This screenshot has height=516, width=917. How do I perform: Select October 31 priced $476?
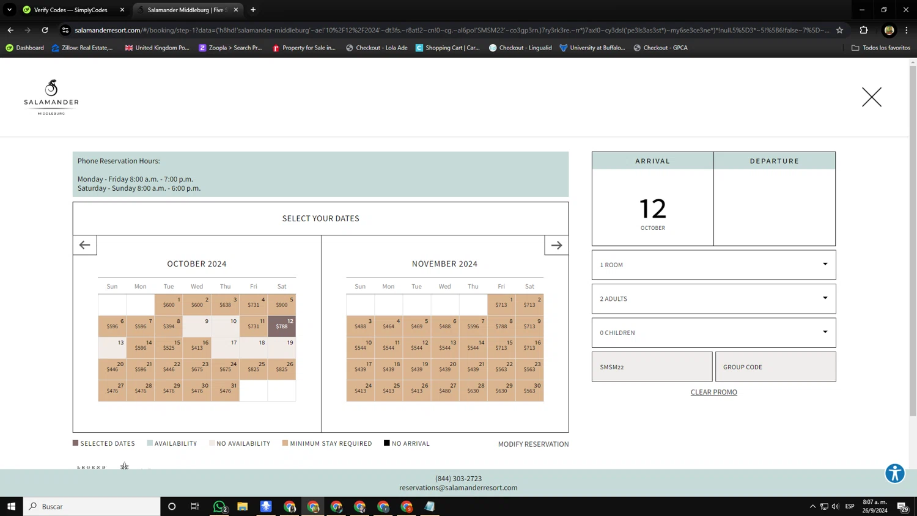tap(225, 390)
